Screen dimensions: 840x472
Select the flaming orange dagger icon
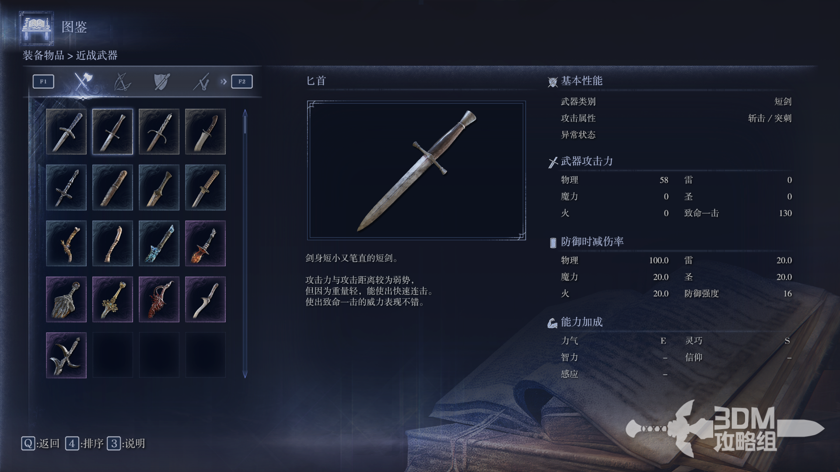click(x=205, y=243)
